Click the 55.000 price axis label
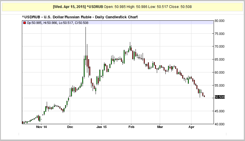This screenshot has height=141, width=245. pos(219,85)
